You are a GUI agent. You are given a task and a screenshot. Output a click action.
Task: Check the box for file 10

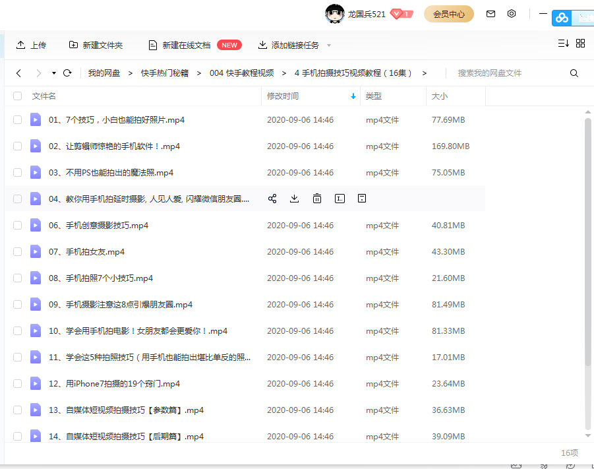(x=17, y=330)
